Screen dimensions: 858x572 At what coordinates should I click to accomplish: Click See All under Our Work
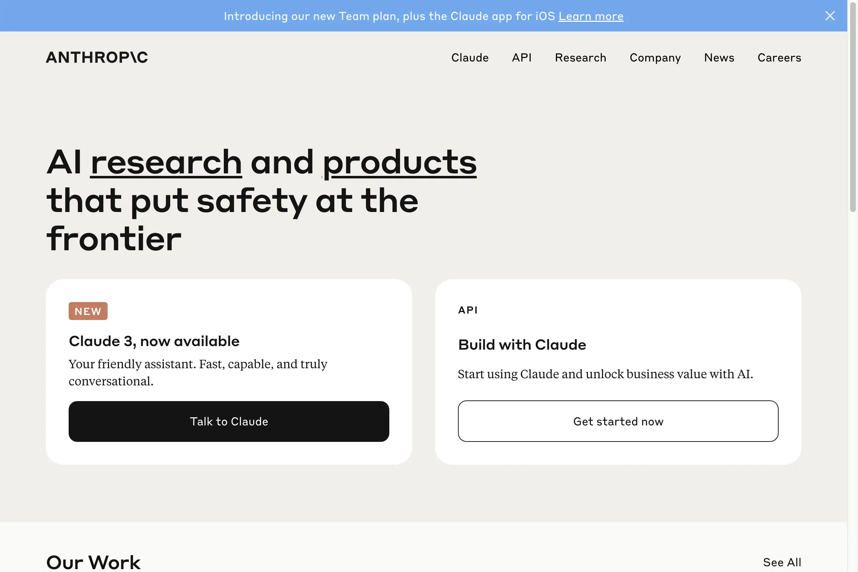point(782,562)
